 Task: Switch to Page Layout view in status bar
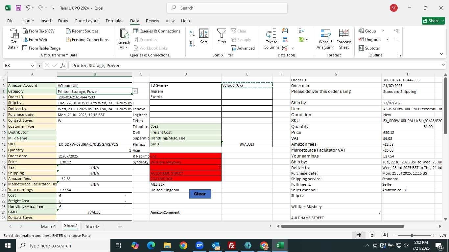(x=372, y=235)
